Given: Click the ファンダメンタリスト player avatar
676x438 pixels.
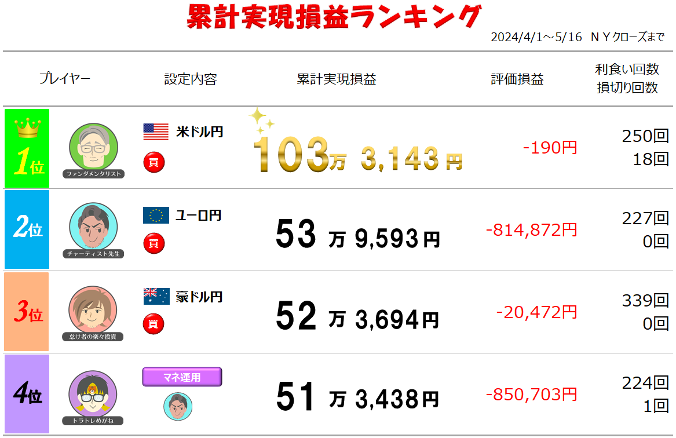Looking at the screenshot, I should tap(93, 147).
